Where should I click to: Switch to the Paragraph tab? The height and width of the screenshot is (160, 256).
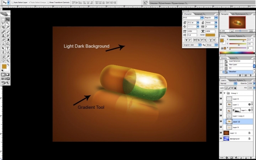[x=198, y=14]
